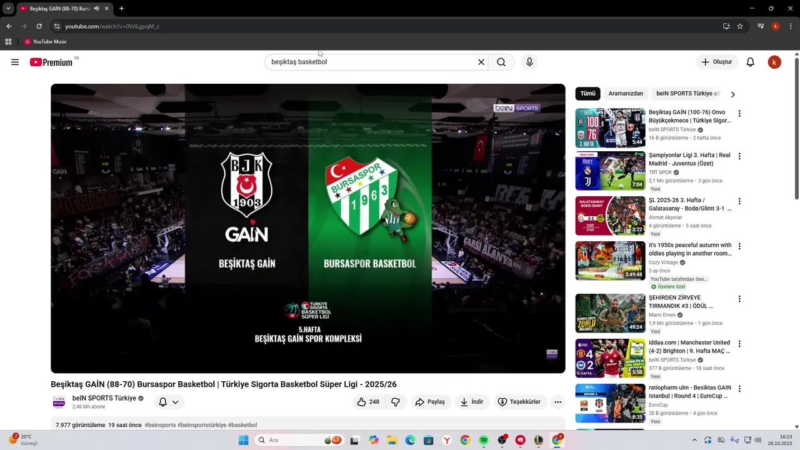The height and width of the screenshot is (450, 800).
Task: Open options for Şampiyonlar Ligi Real Madrid video
Action: pyautogui.click(x=739, y=156)
